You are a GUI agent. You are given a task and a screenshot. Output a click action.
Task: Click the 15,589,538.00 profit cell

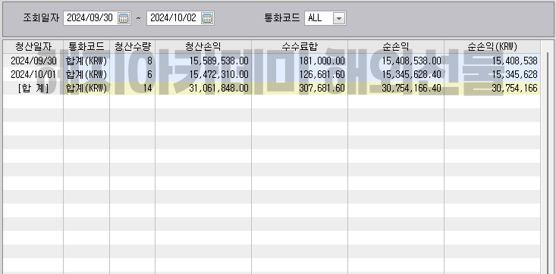(x=203, y=61)
